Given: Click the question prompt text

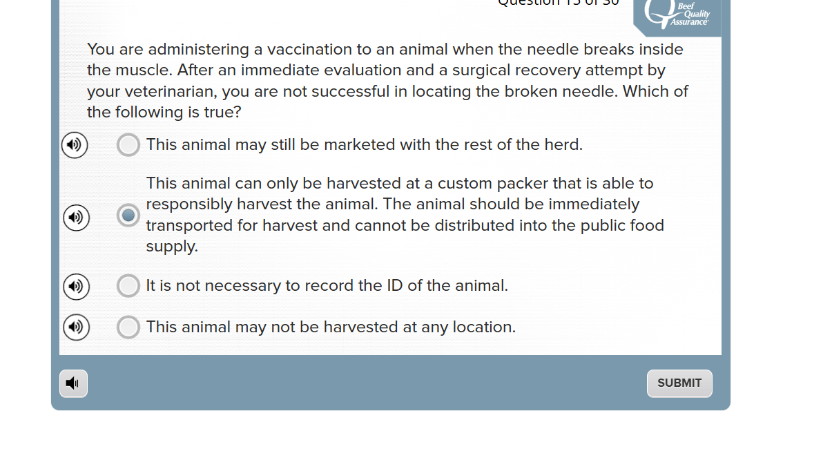Looking at the screenshot, I should tap(387, 80).
